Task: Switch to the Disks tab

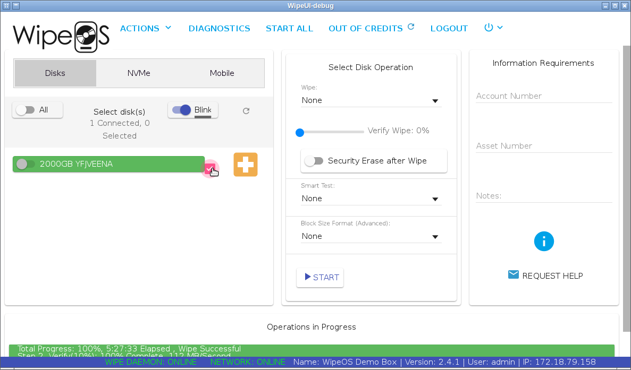Action: (55, 73)
